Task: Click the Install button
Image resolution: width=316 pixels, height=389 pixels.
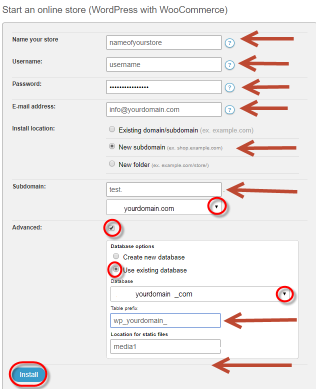Action: click(29, 374)
